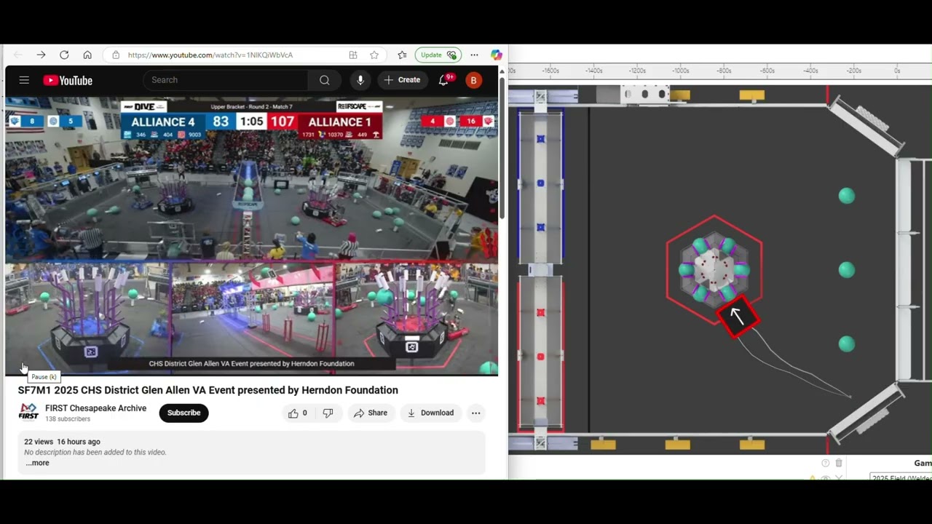Screen dimensions: 932x524
Task: Select the top green ball on field
Action: tap(846, 196)
